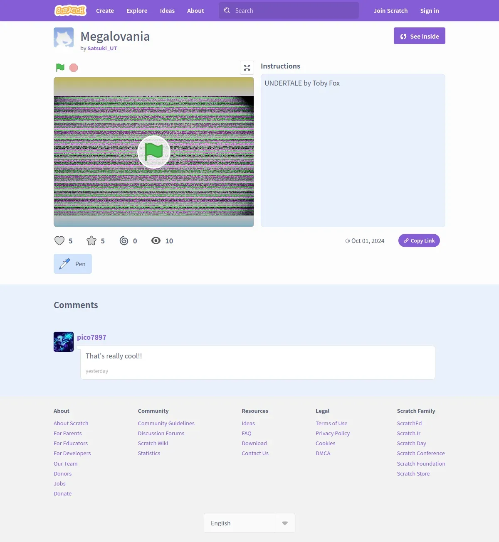This screenshot has height=542, width=499.
Task: Open the ScratchEd footer link
Action: 410,423
